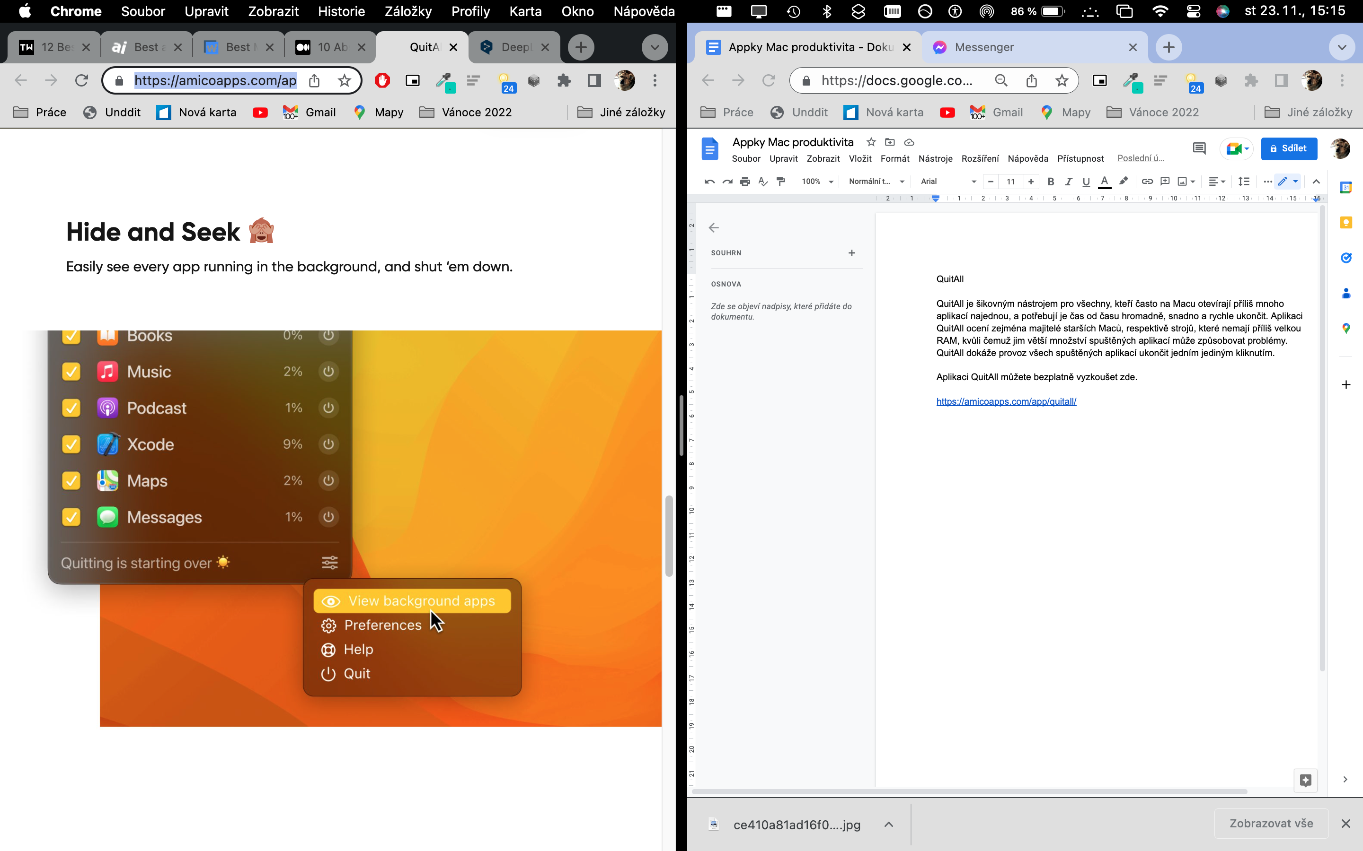Click the left indent marker on ruler
This screenshot has height=851, width=1363.
click(936, 199)
